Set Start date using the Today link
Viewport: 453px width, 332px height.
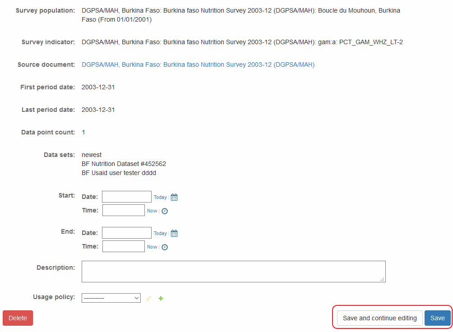click(160, 197)
